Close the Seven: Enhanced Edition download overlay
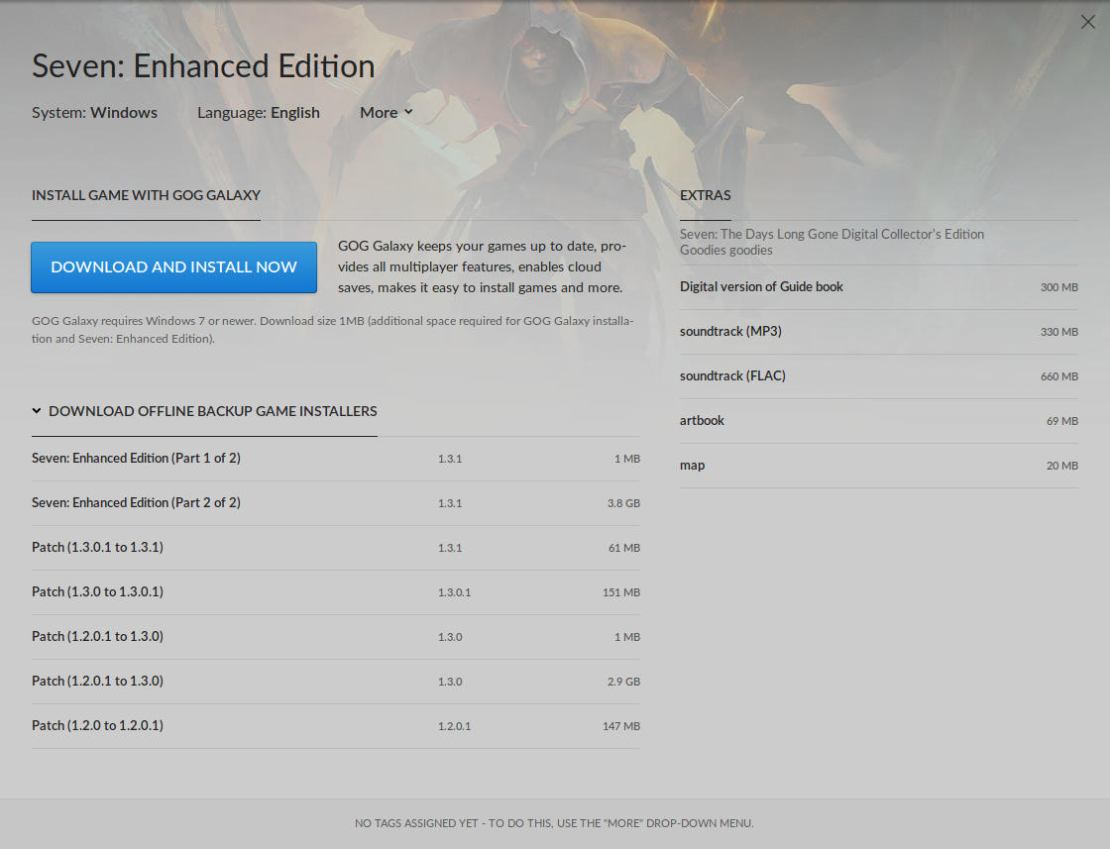The width and height of the screenshot is (1110, 849). 1087,22
